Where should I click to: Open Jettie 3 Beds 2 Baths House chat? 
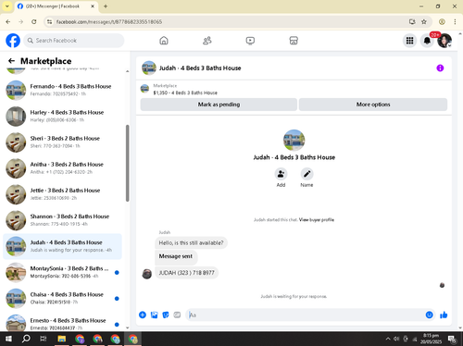click(x=62, y=194)
